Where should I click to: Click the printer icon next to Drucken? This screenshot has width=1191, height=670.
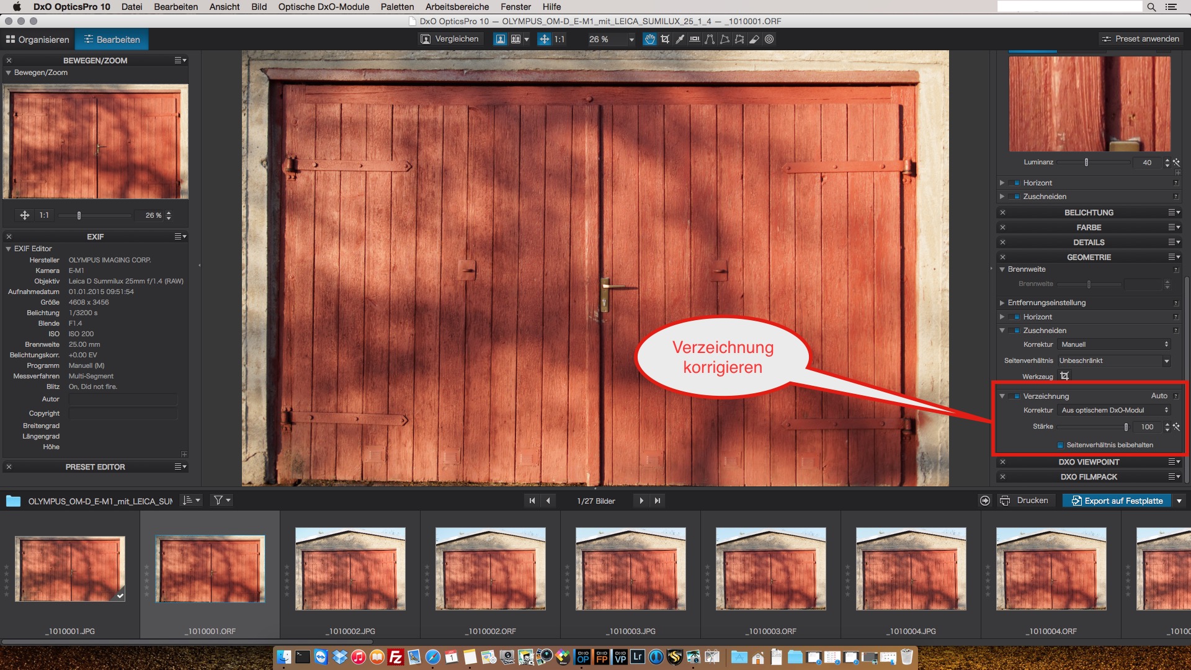[x=1005, y=501]
